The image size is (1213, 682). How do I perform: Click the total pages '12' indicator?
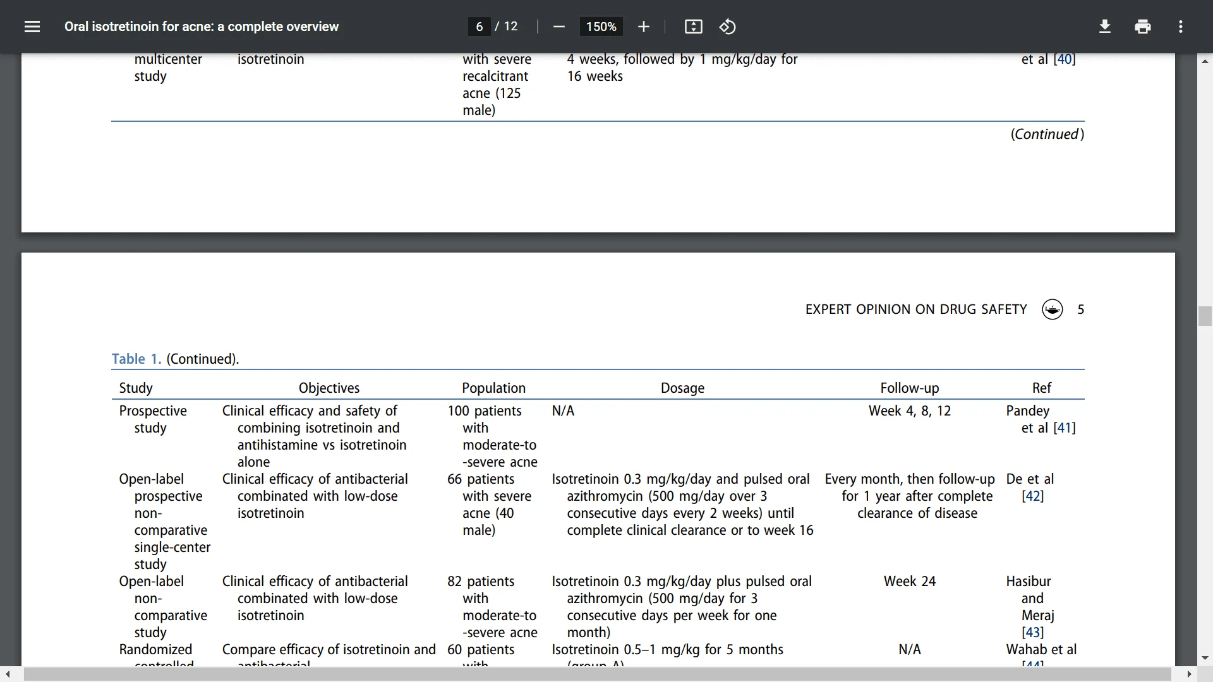(x=510, y=27)
